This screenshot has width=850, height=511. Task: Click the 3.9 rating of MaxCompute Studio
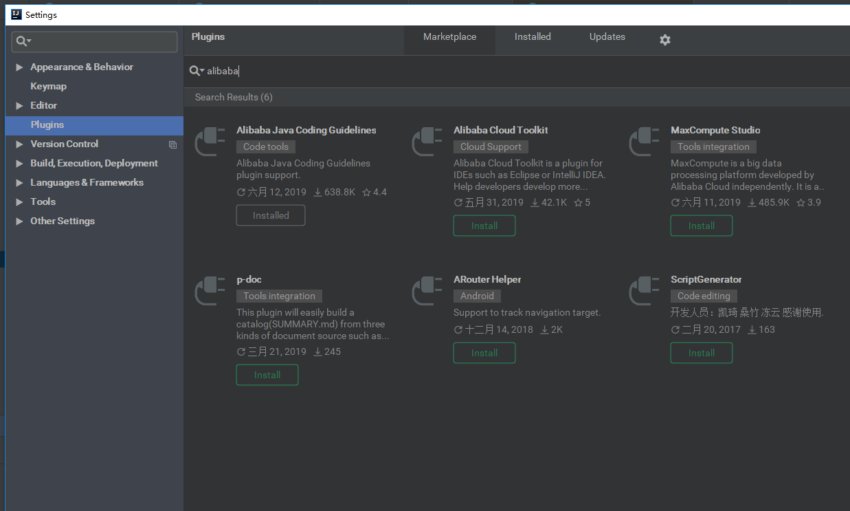click(x=809, y=203)
